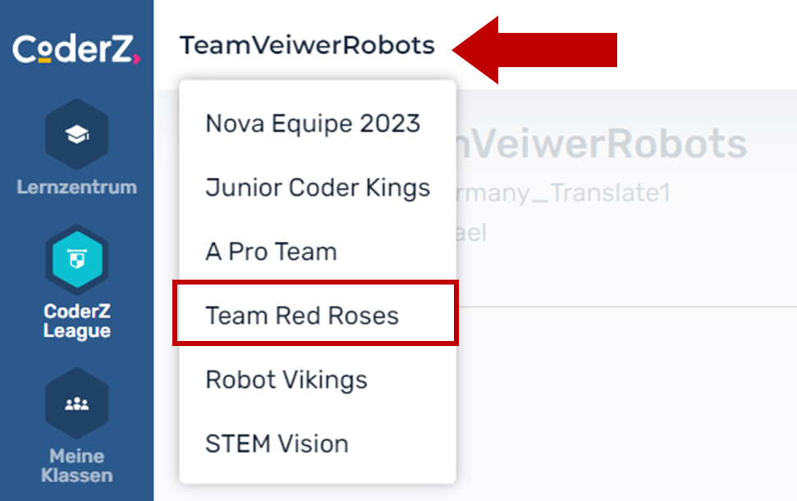Viewport: 797px width, 501px height.
Task: Switch to the Junior Coder Kings team
Action: click(318, 188)
